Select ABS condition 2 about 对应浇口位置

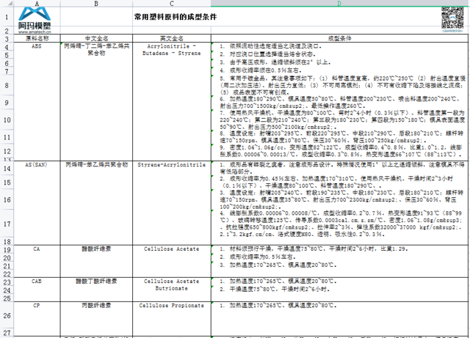click(x=339, y=54)
